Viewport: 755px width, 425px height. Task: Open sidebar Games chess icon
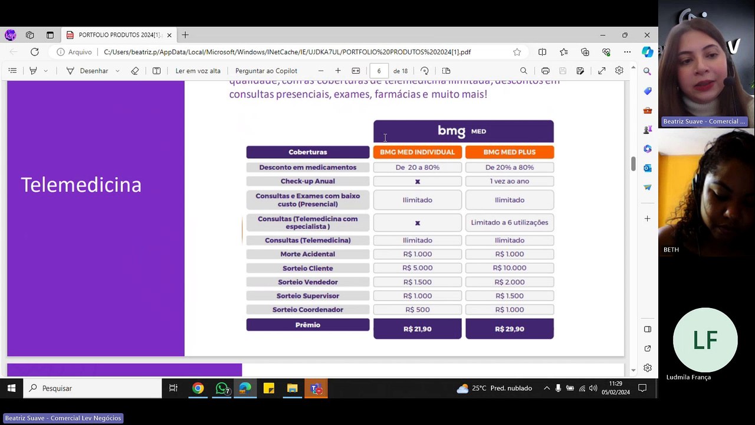pyautogui.click(x=647, y=129)
